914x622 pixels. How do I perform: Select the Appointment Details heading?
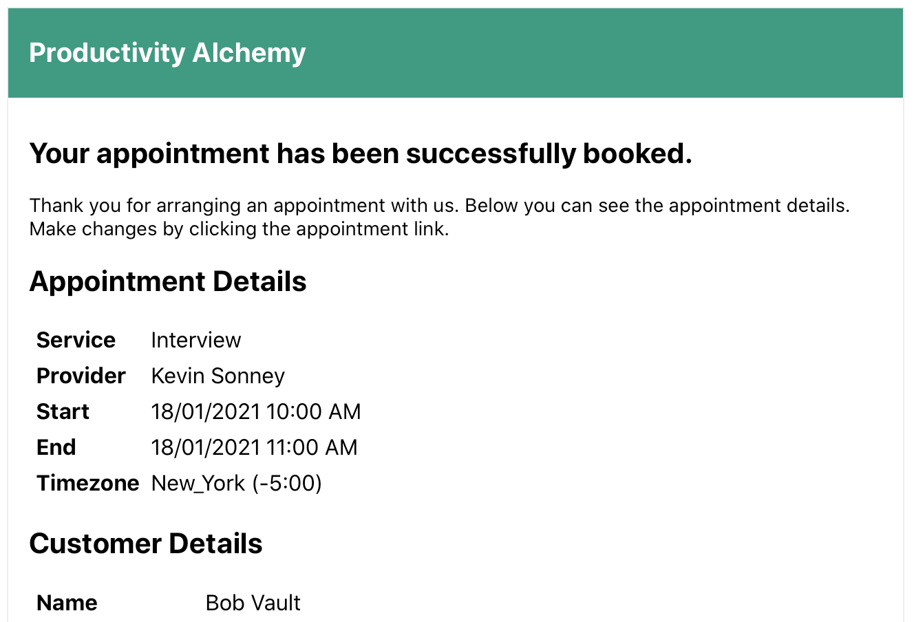pos(168,282)
